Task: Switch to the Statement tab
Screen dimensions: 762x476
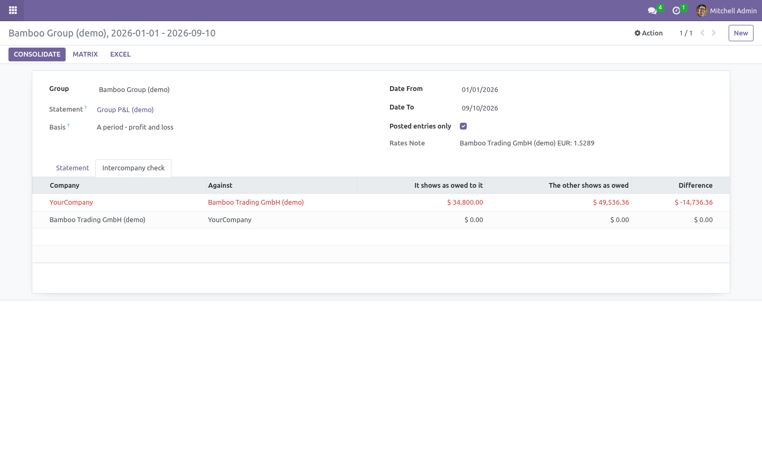Action: 72,168
